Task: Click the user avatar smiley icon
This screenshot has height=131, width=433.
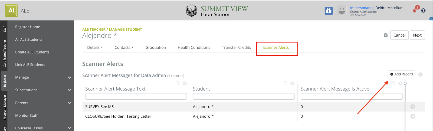Action: (x=342, y=11)
